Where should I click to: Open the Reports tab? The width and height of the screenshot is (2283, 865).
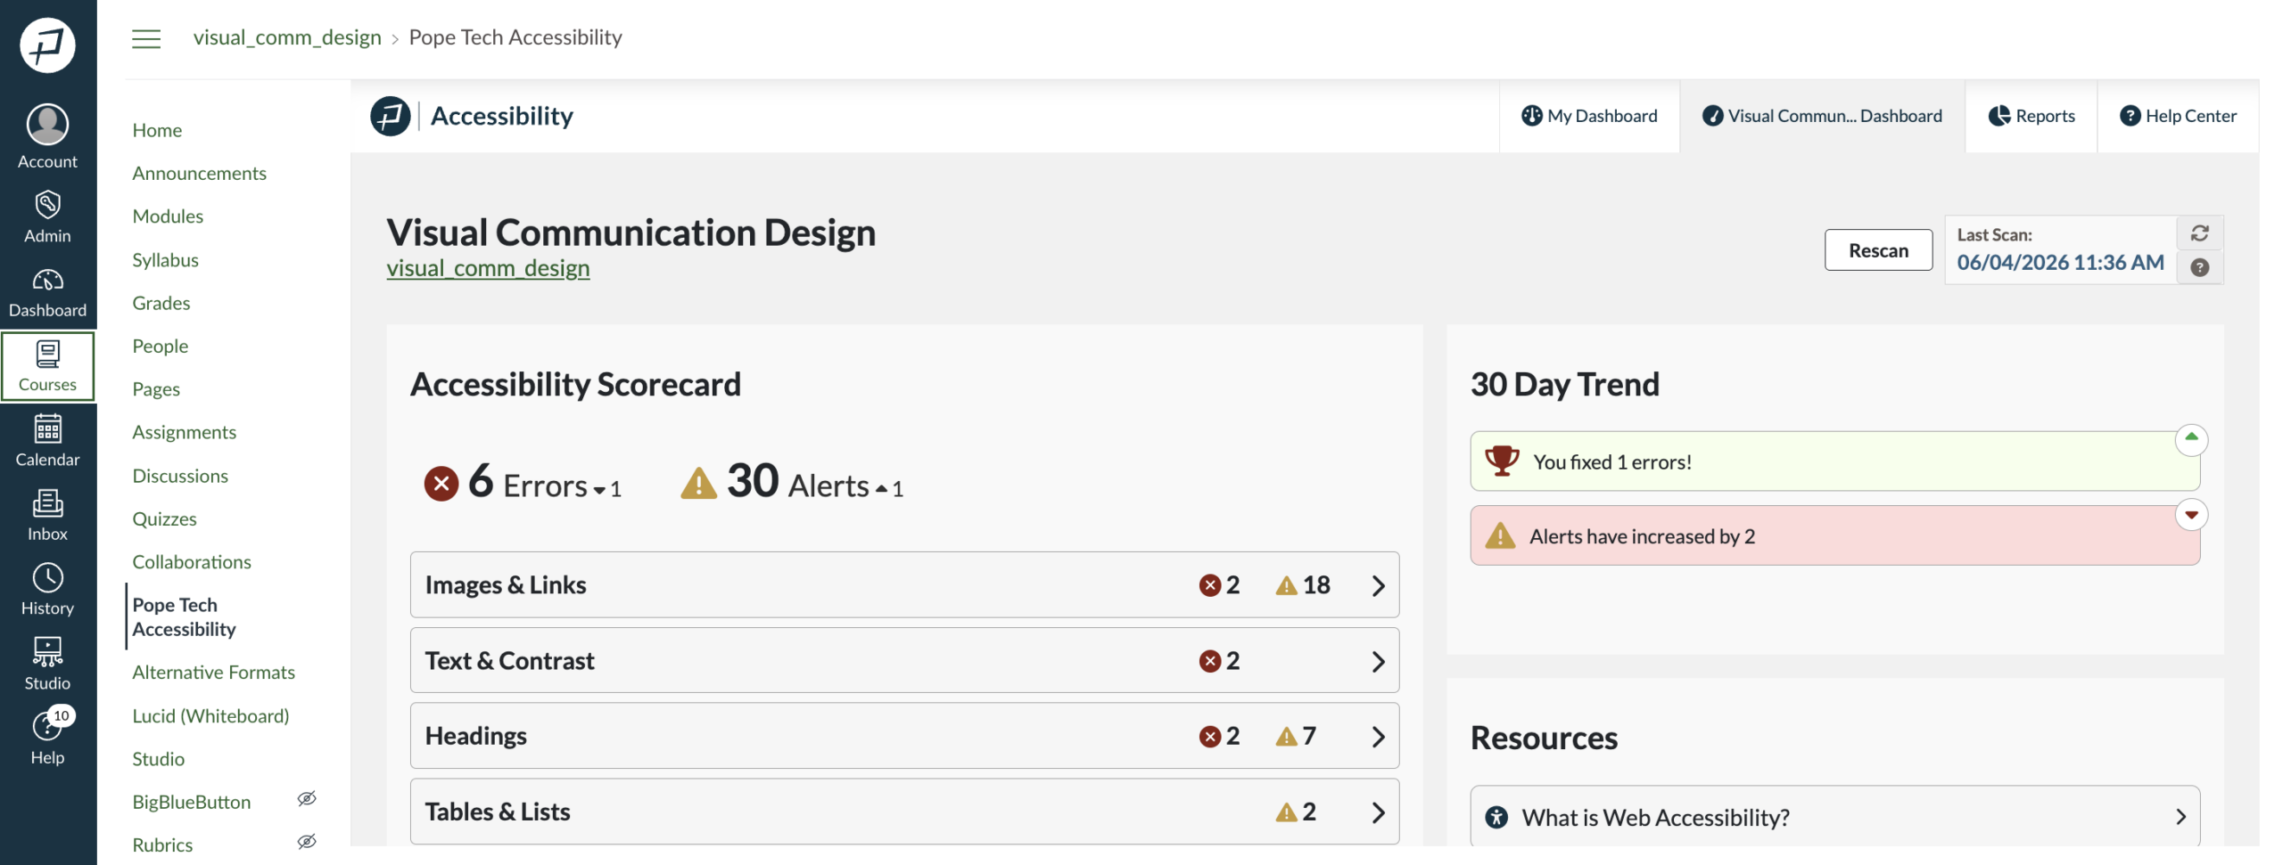[x=2032, y=116]
